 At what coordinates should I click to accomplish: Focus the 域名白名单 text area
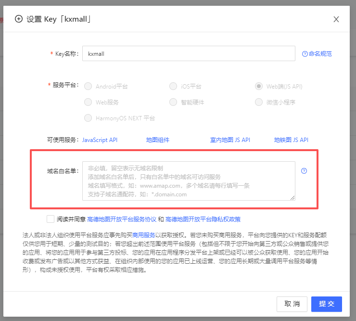[x=189, y=181]
